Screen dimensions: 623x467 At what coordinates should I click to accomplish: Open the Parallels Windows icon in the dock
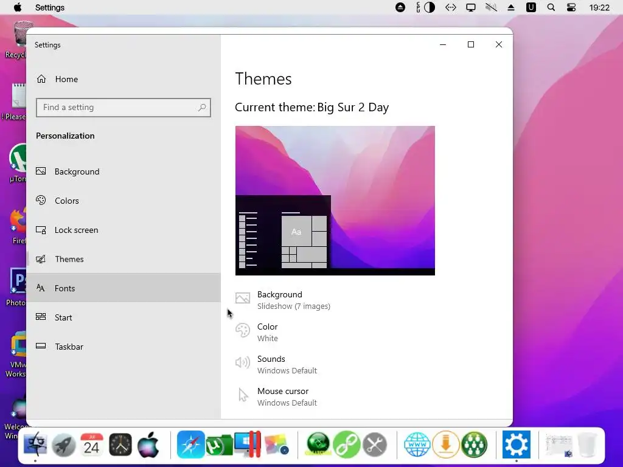tap(248, 445)
